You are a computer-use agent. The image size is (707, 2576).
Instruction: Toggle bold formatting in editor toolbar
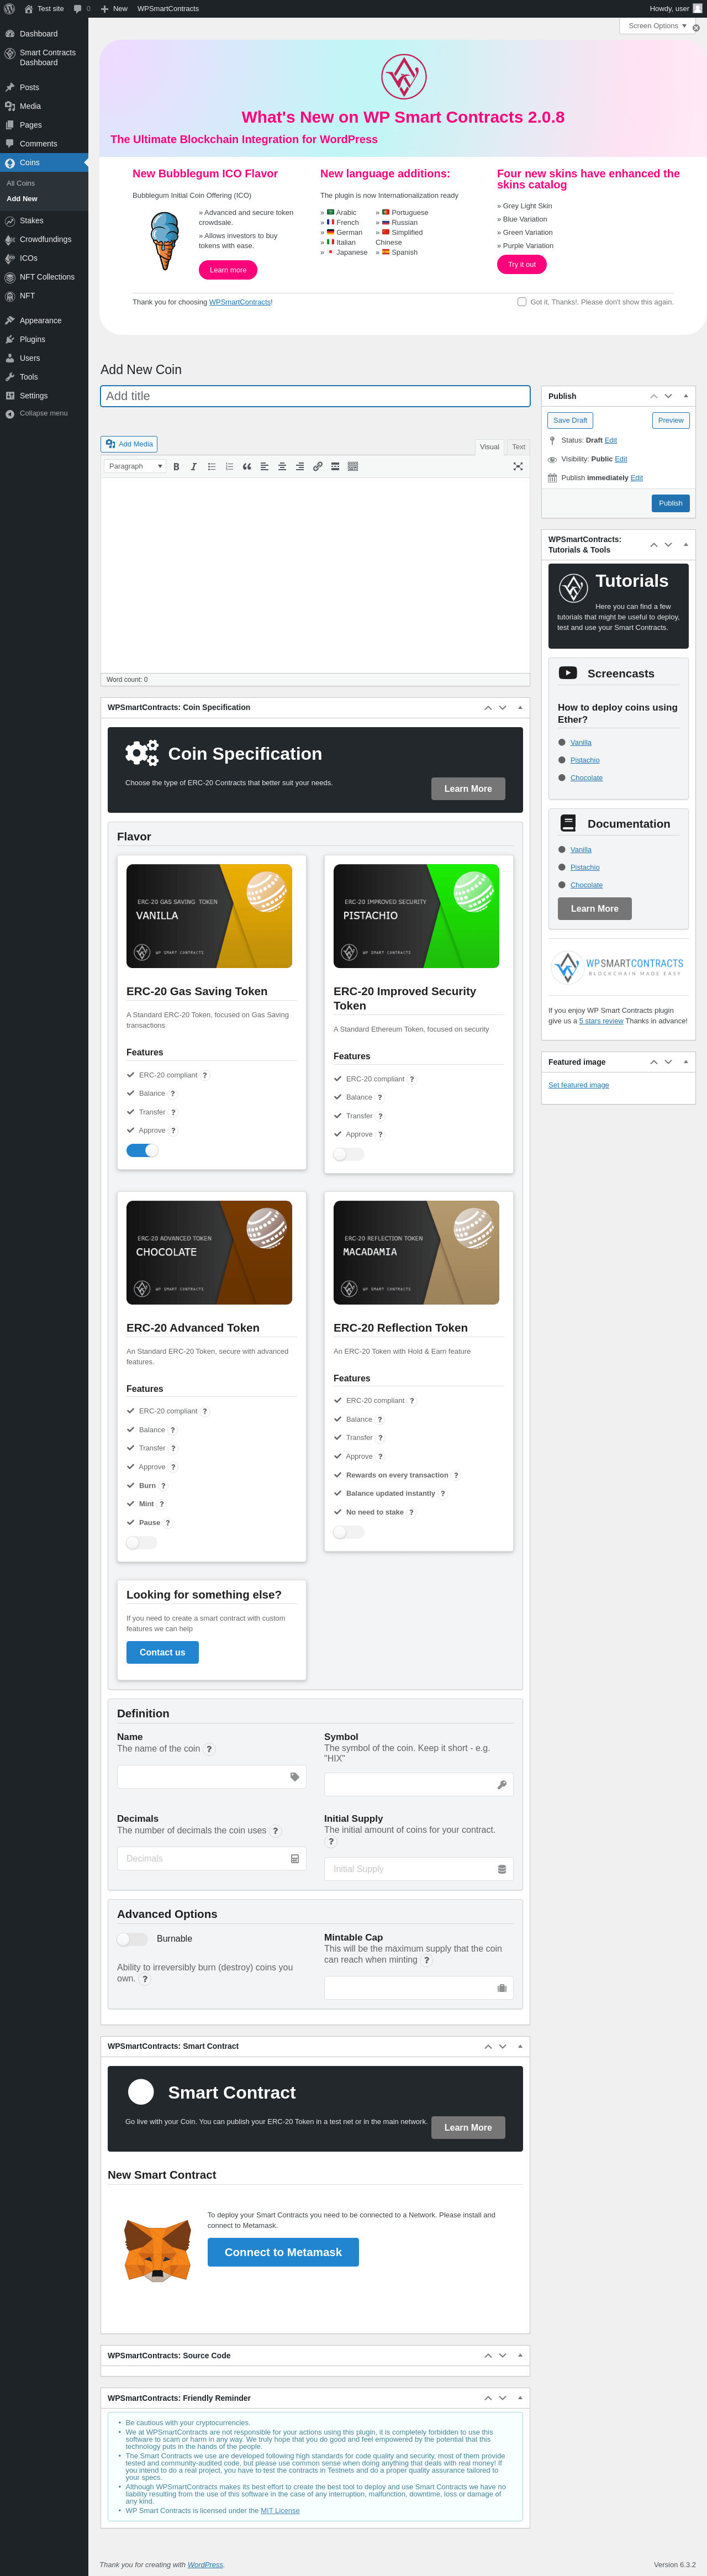[176, 466]
